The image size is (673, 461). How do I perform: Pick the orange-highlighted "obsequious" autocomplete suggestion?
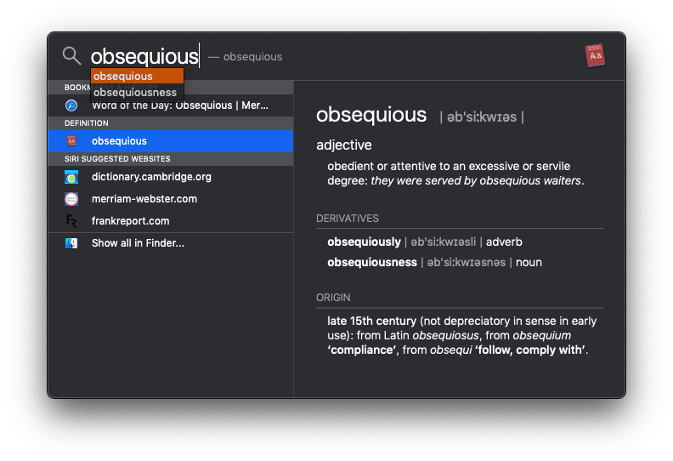pos(123,77)
